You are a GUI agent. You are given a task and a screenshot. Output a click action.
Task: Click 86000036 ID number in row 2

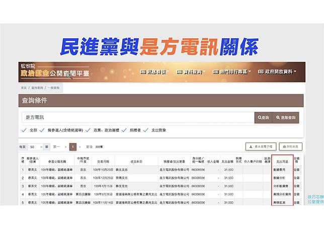pyautogui.click(x=198, y=178)
